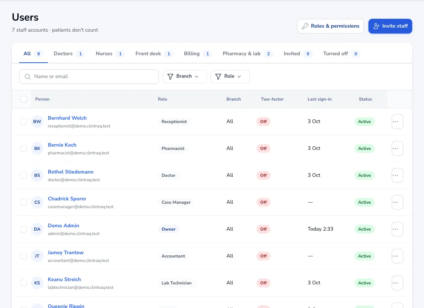Tick the checkbox for Bernie Koch
This screenshot has height=308, width=424.
(x=24, y=148)
